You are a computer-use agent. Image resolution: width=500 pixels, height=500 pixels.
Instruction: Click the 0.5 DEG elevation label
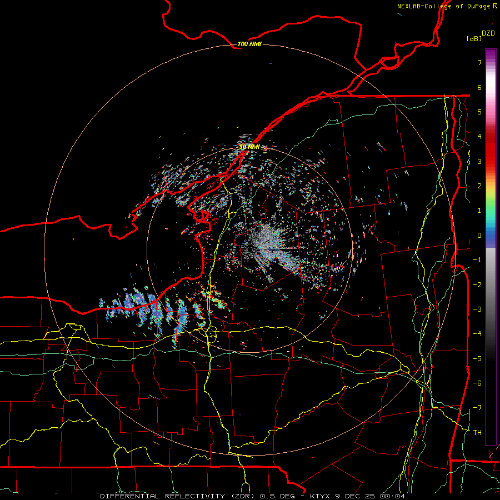tap(277, 496)
